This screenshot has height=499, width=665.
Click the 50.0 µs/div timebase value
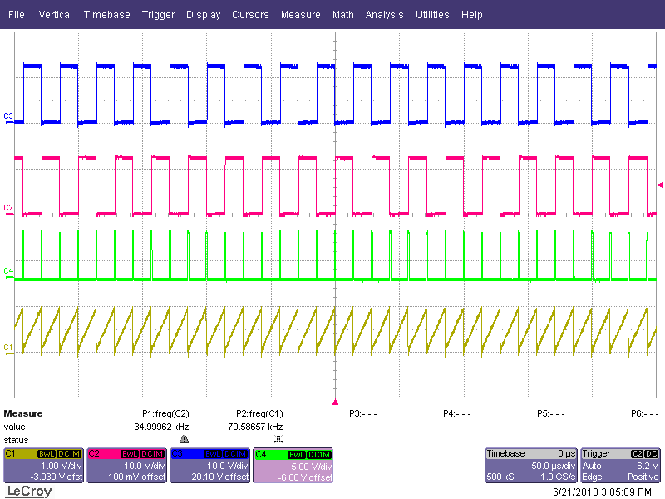tap(553, 466)
